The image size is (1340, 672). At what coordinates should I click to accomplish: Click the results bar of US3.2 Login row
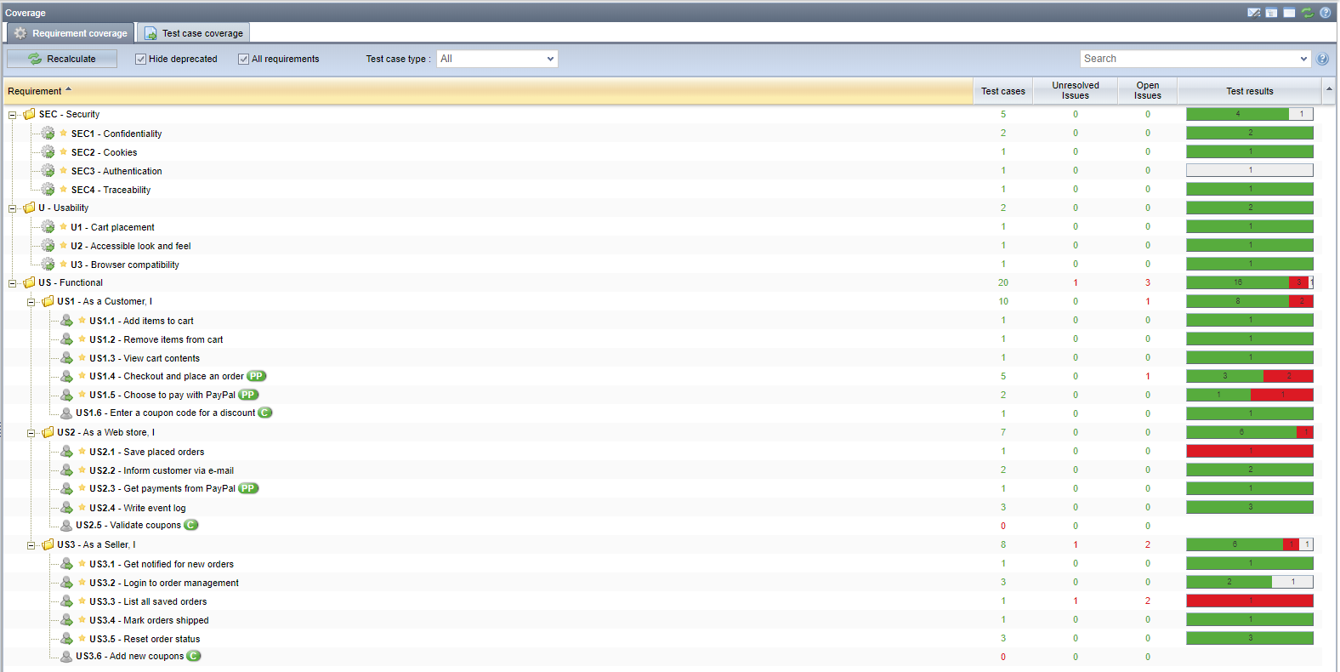click(x=1250, y=582)
